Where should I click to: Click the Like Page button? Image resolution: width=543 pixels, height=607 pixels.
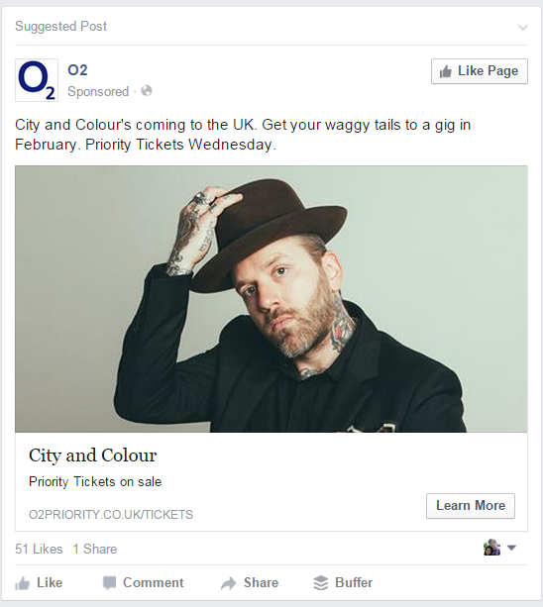(480, 71)
